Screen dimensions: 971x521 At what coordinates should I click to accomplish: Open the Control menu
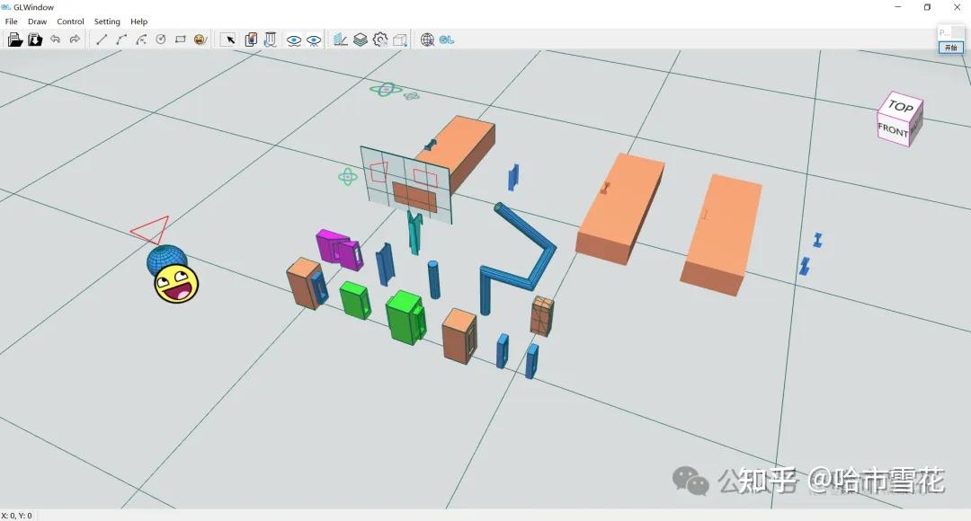point(70,21)
